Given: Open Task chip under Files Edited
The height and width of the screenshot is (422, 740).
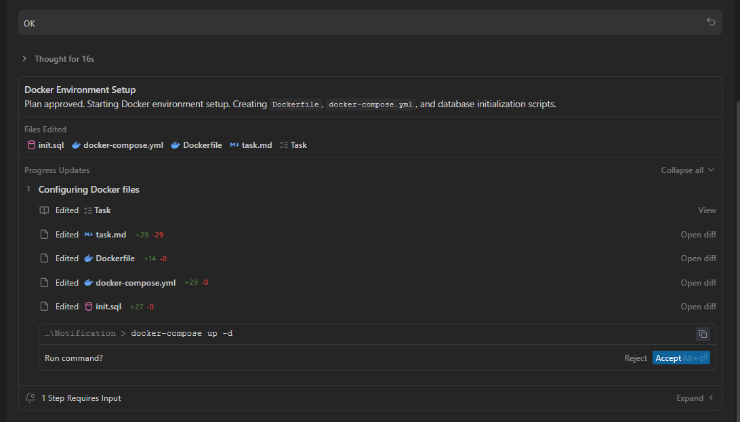Looking at the screenshot, I should (293, 145).
